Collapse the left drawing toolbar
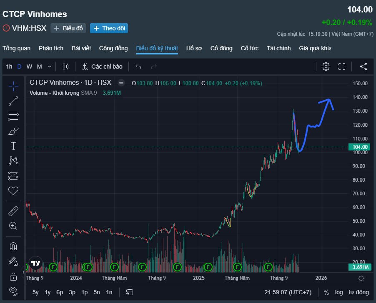This screenshot has width=376, height=303. [x=23, y=272]
